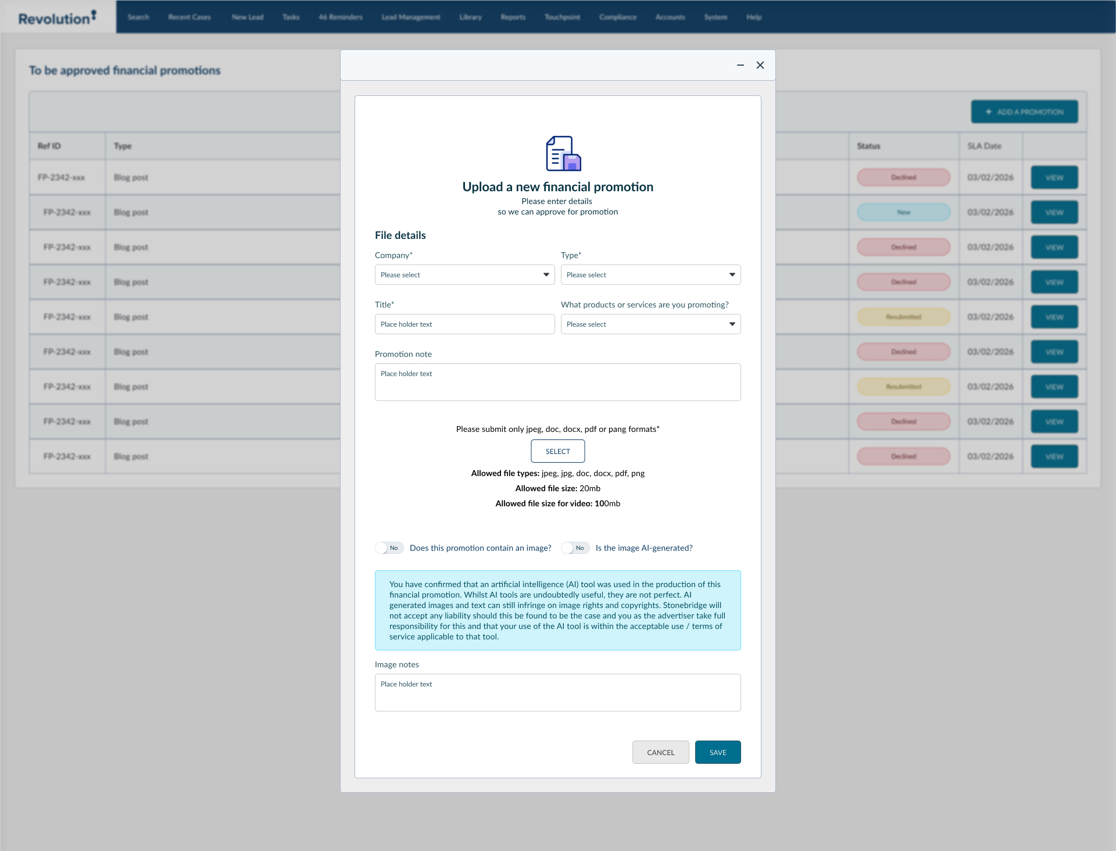Viewport: 1116px width, 851px height.
Task: Minimize the upload promotion dialog
Action: (x=740, y=65)
